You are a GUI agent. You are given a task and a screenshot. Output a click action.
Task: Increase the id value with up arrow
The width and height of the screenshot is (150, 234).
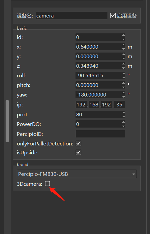(x=124, y=35)
